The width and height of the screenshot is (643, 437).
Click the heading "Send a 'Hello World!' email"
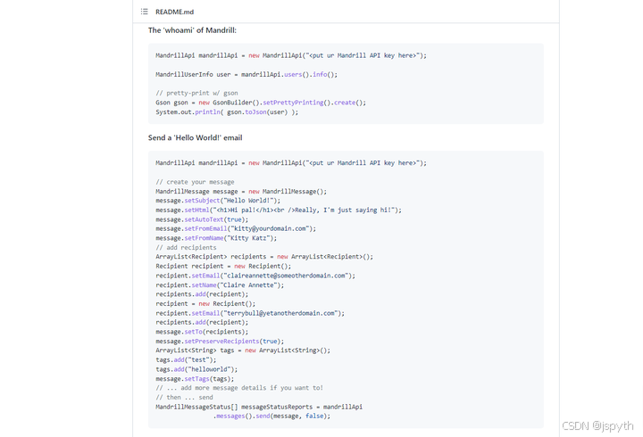[196, 137]
